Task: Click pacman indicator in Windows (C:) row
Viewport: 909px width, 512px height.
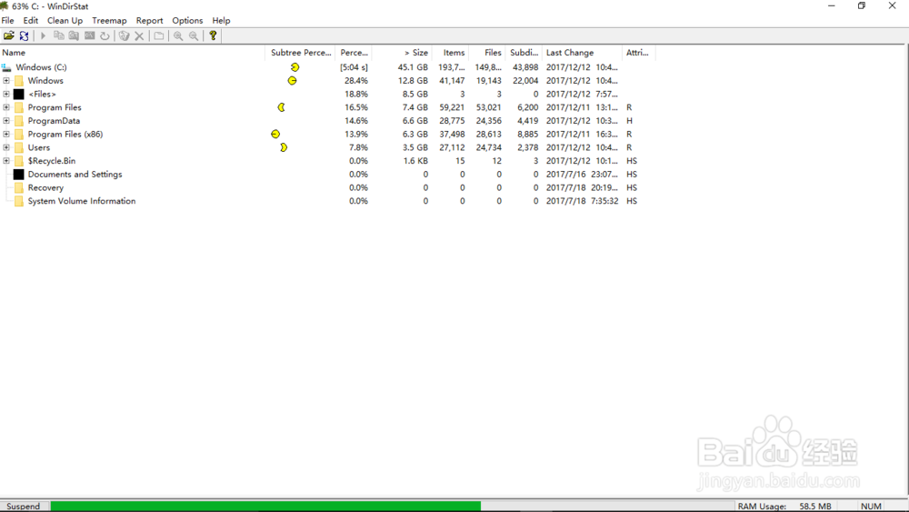Action: 295,67
